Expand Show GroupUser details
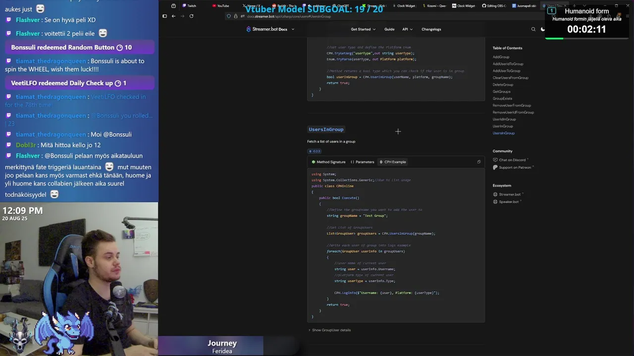The height and width of the screenshot is (356, 634). tap(329, 330)
